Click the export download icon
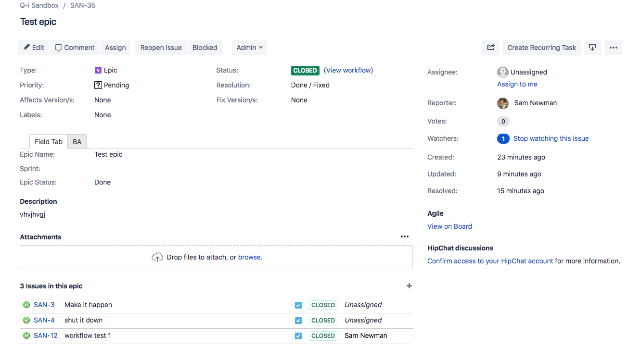Image resolution: width=641 pixels, height=360 pixels. coord(592,48)
